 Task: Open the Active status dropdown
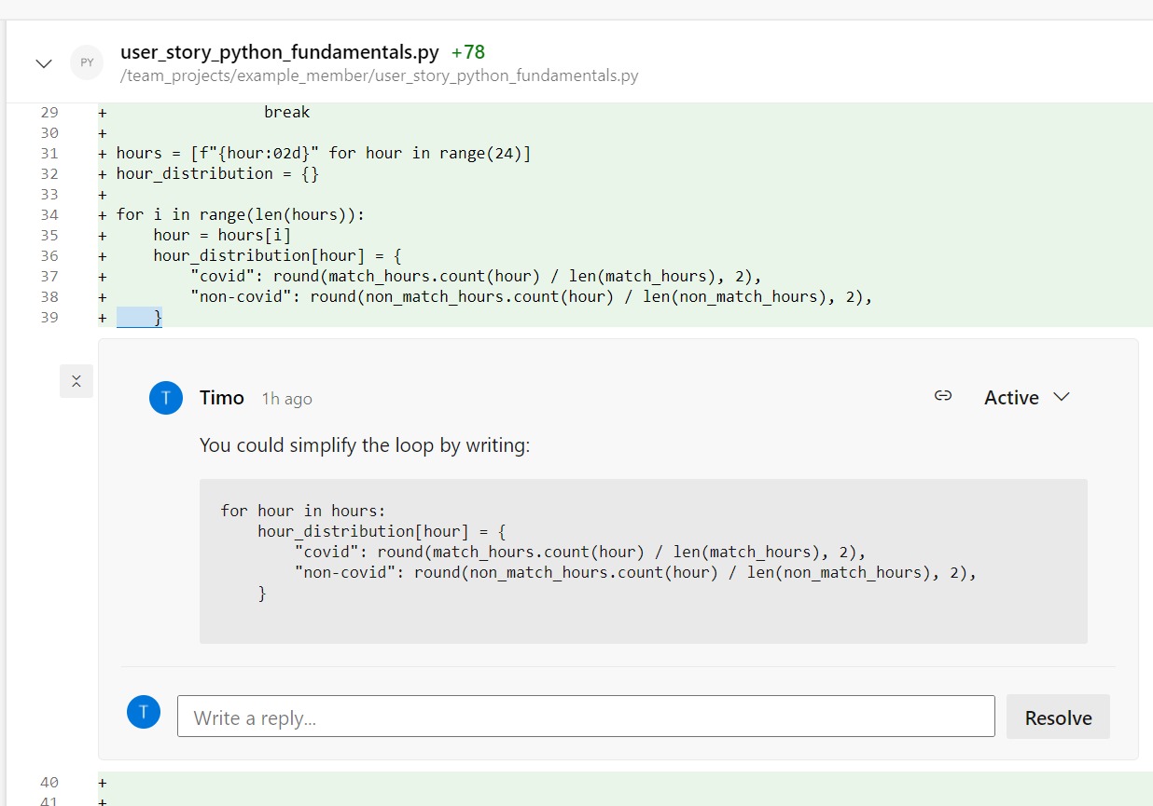tap(1011, 398)
